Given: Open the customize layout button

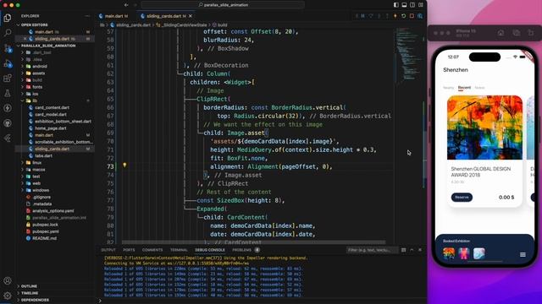Looking at the screenshot, I should coord(421,5).
